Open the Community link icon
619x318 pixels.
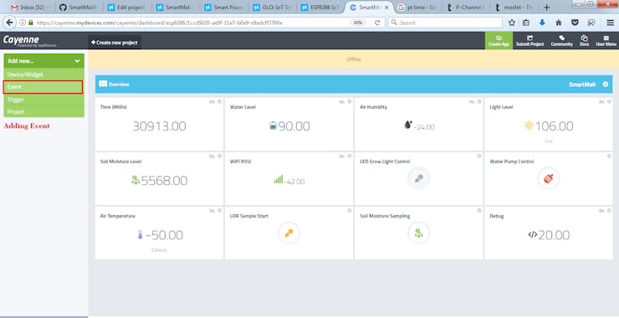561,41
